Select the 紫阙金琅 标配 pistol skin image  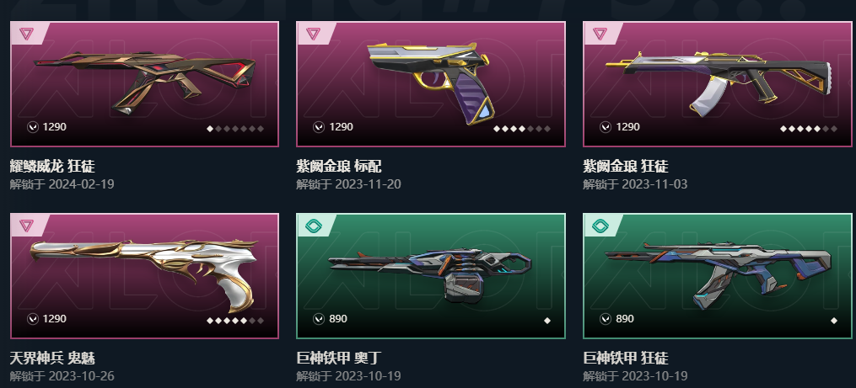tap(431, 82)
